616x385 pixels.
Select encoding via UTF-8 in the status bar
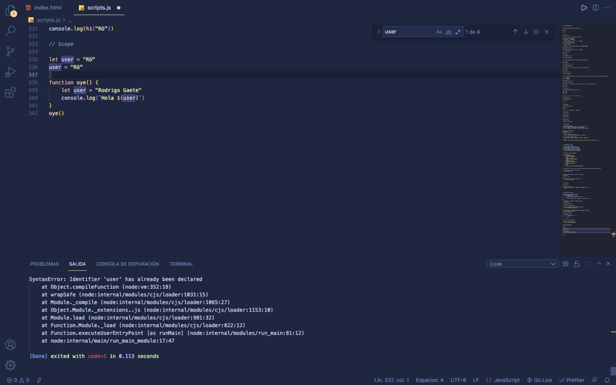click(x=458, y=380)
